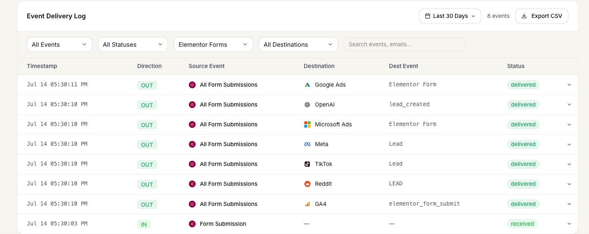Click the Reddit logo icon
The image size is (589, 234).
[307, 184]
